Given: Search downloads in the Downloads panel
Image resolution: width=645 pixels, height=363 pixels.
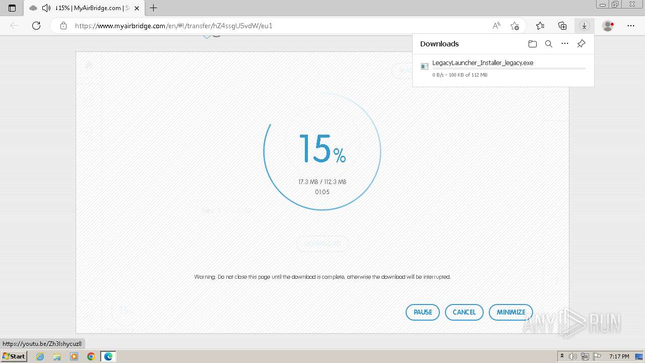Looking at the screenshot, I should (549, 44).
